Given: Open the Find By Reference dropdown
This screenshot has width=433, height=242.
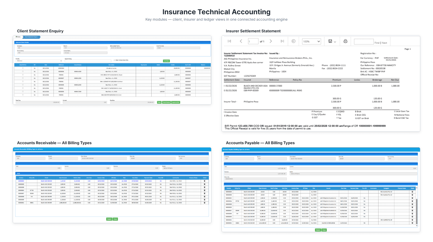Looking at the screenshot, I should pyautogui.click(x=39, y=61).
